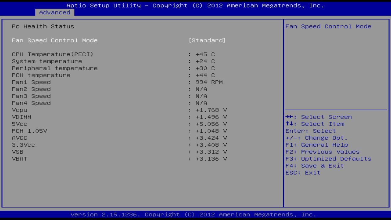The image size is (391, 220).
Task: Select the Vcpu voltage reading
Action: [x=19, y=110]
